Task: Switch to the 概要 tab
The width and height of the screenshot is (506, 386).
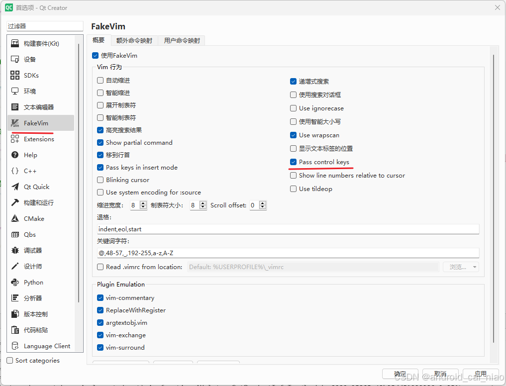Action: [x=99, y=40]
